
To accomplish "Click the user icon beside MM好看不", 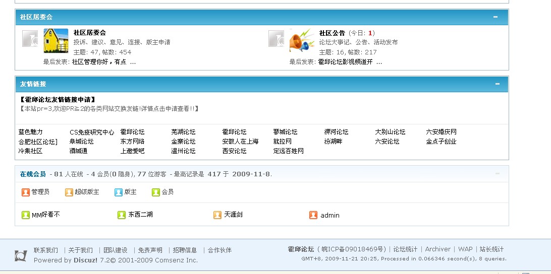I will (x=26, y=215).
